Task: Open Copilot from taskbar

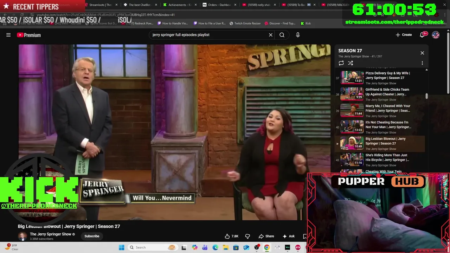Action: (x=194, y=247)
